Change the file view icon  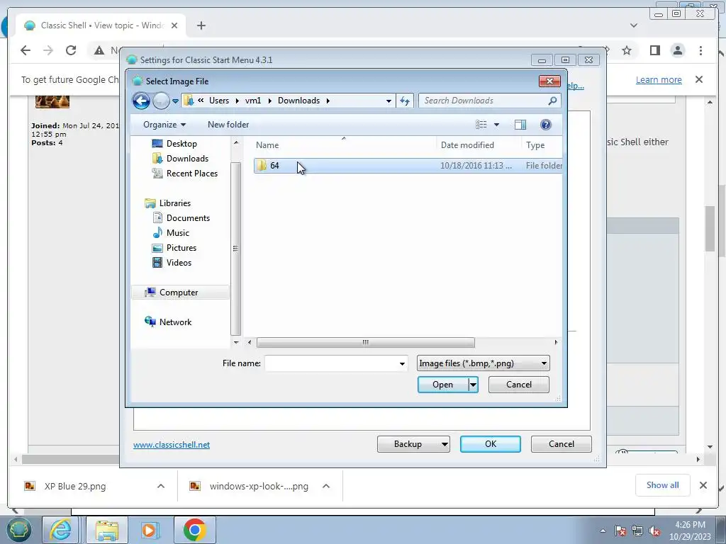[481, 125]
